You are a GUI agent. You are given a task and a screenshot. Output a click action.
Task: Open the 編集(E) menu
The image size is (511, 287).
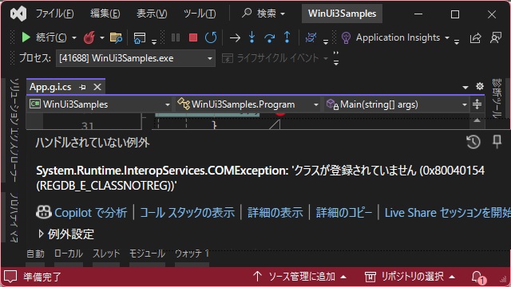pyautogui.click(x=105, y=14)
